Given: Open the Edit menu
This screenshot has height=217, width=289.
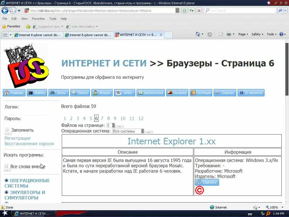Looking at the screenshot, I should coord(14,19).
